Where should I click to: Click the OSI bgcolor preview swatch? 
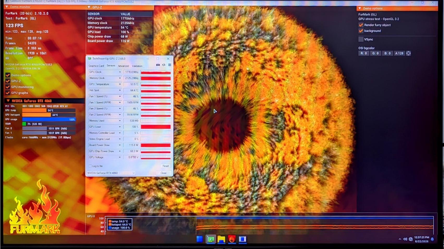tap(409, 53)
